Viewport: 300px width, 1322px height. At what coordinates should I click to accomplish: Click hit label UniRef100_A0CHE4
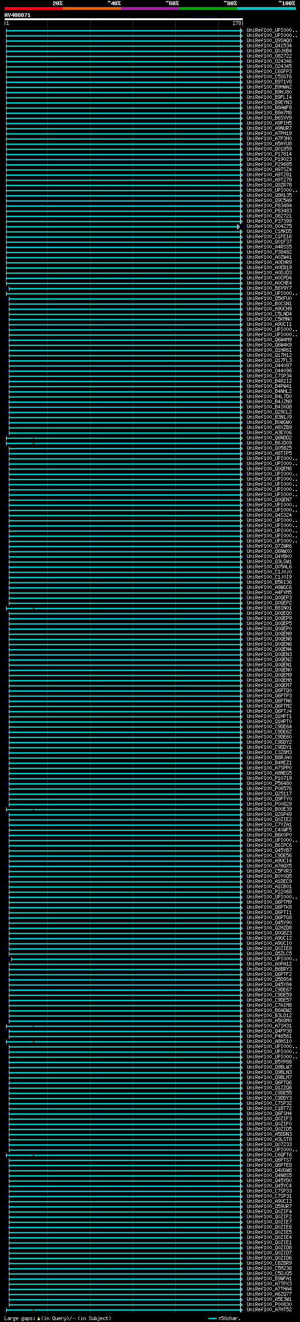tap(269, 283)
